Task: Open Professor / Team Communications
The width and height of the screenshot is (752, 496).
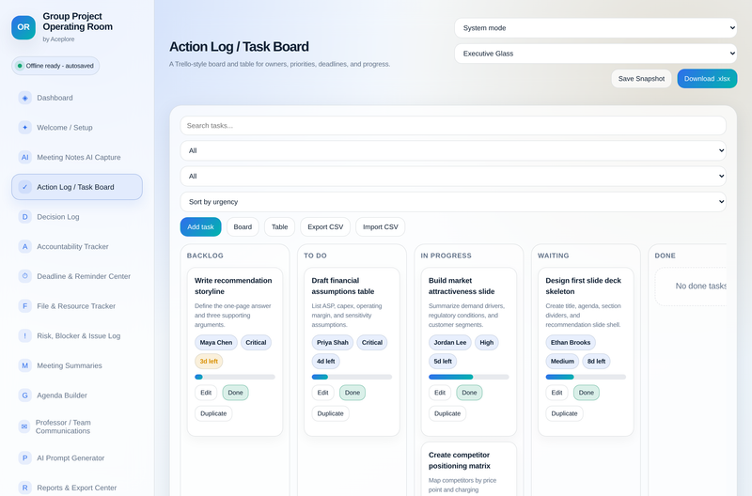Action: pos(77,426)
